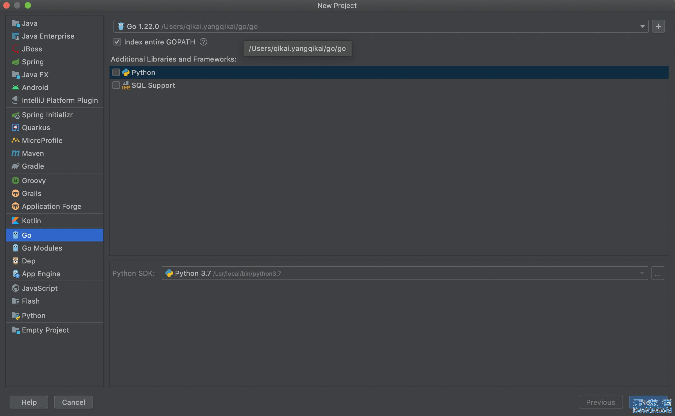Screen dimensions: 675x416
Task: Click the Go Modules gopher icon
Action: [x=16, y=248]
